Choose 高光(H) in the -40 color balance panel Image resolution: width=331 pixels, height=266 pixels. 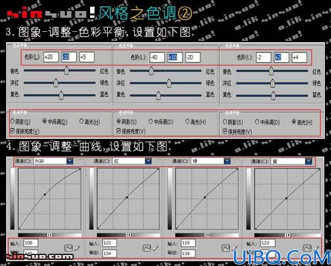coord(196,122)
